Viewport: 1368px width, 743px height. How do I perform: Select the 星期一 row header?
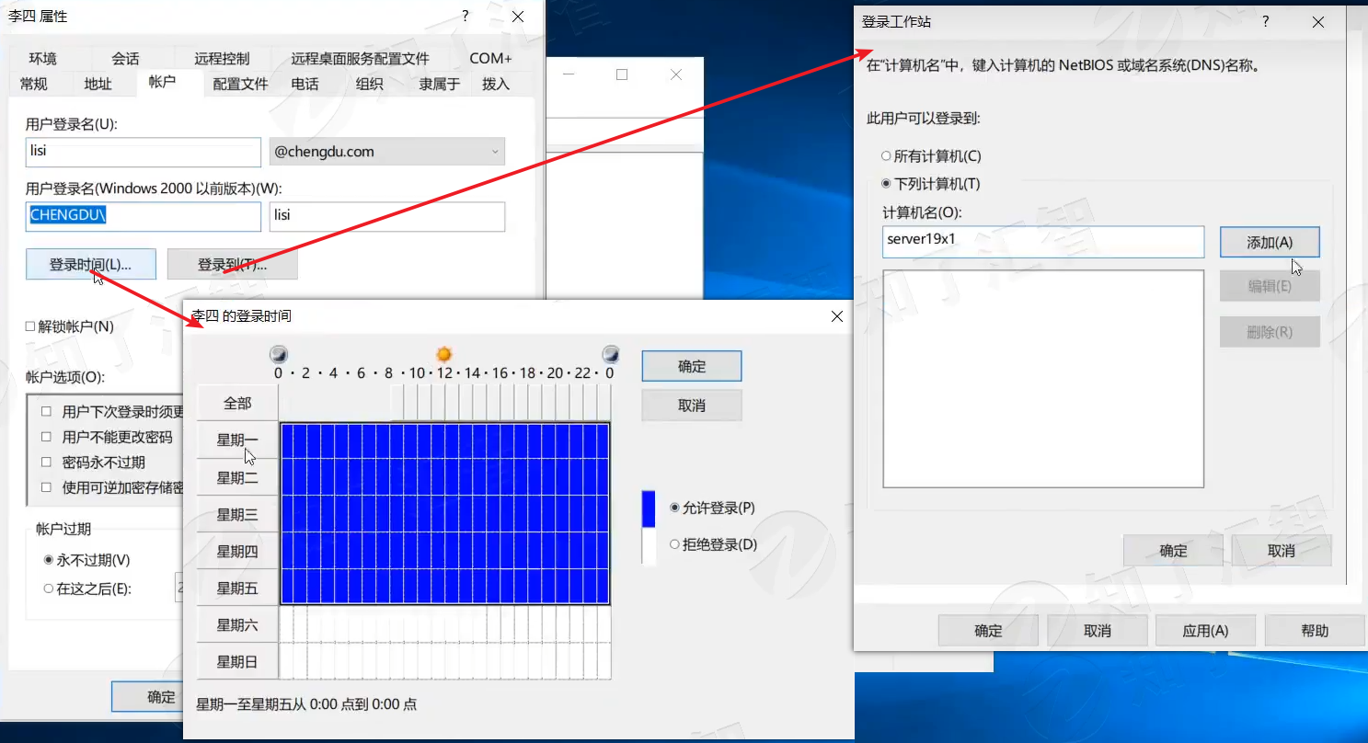click(237, 440)
